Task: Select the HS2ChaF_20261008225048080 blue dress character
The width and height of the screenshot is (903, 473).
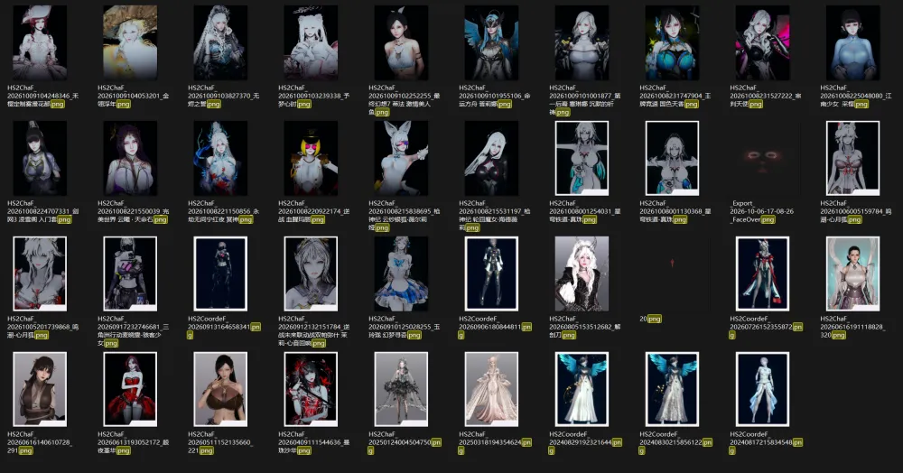Action: (853, 43)
